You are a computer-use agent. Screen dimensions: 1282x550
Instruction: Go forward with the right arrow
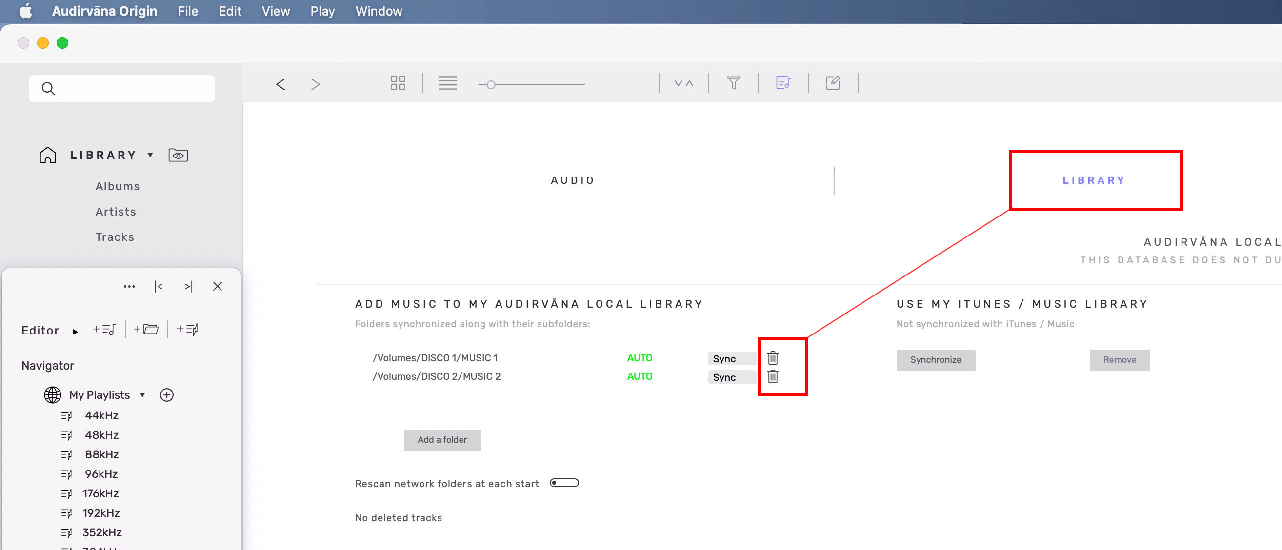point(315,83)
